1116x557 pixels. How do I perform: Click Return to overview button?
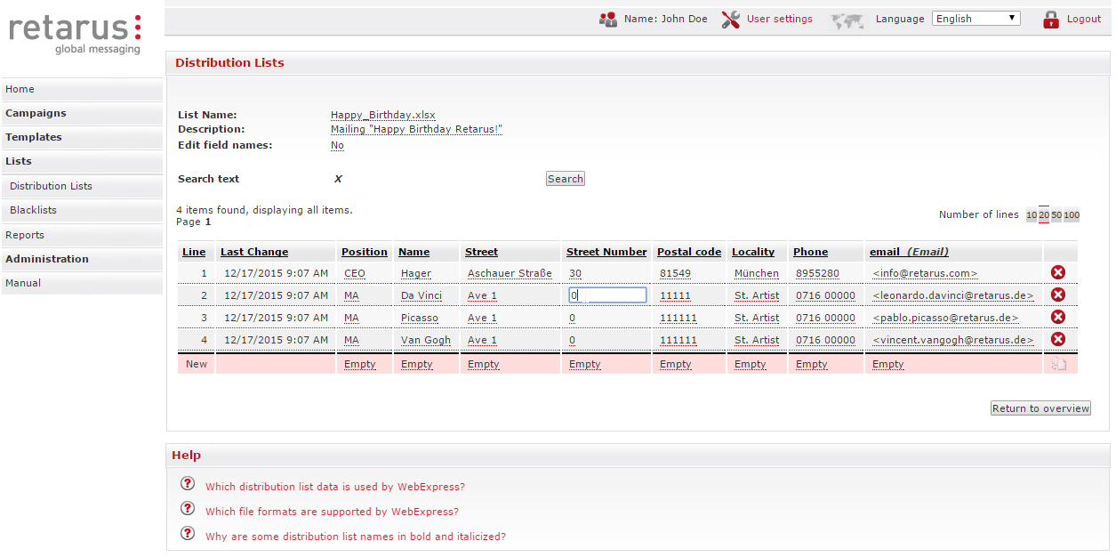[x=1040, y=408]
